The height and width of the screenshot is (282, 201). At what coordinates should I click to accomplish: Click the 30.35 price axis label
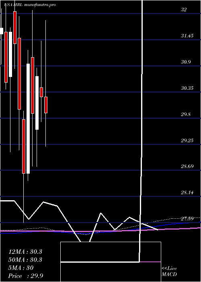(x=187, y=88)
